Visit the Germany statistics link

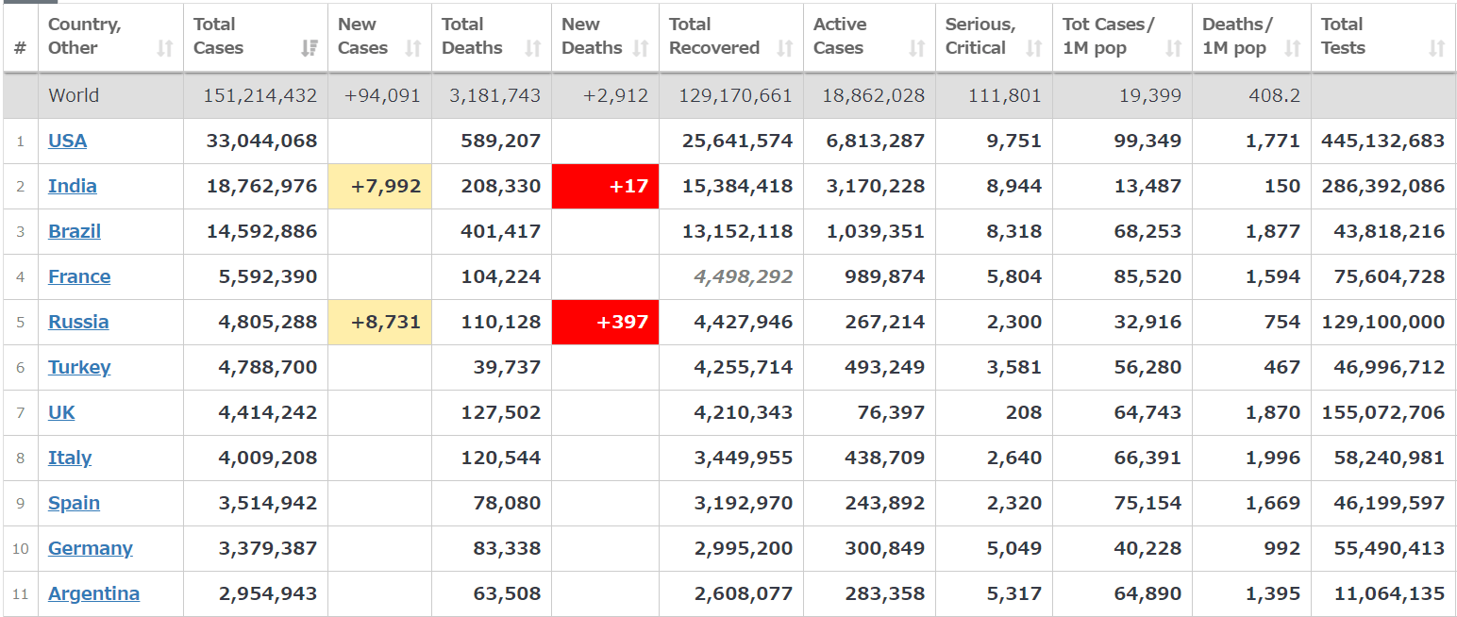tap(90, 548)
